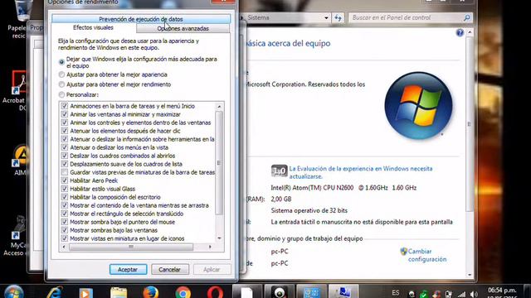Toggle 'Animaciones en la barra de tareas' checkbox
This screenshot has width=531, height=298.
click(x=65, y=106)
